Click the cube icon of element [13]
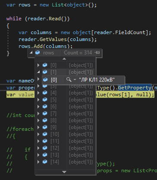Viewport: 157px width, 180px height. point(45,155)
